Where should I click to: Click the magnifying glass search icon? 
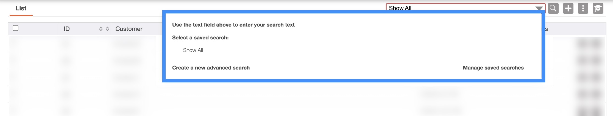[553, 8]
